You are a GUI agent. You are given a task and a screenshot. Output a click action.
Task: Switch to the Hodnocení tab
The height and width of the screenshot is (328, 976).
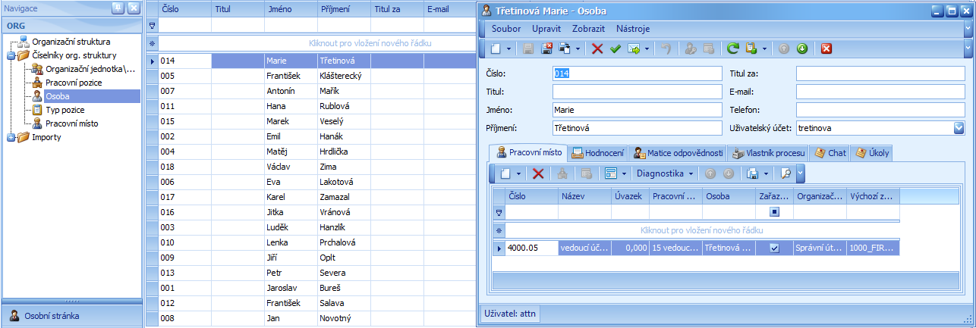[597, 153]
